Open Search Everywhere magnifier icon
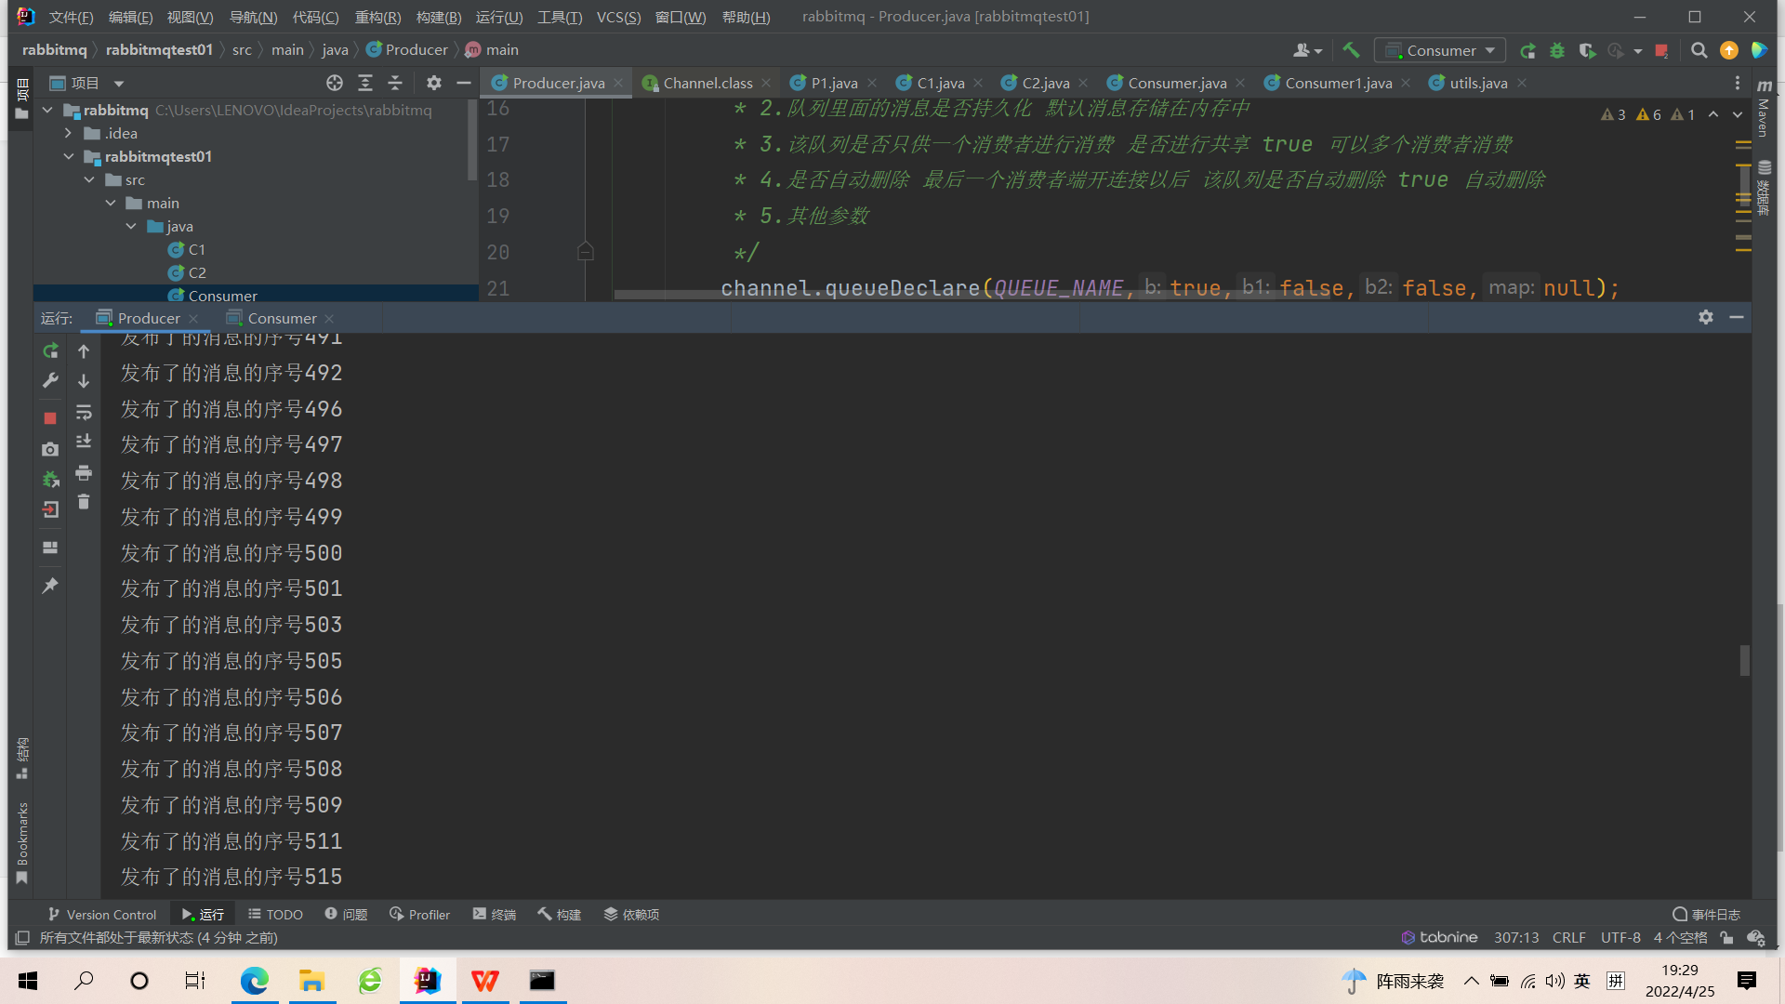The image size is (1785, 1004). point(1699,50)
